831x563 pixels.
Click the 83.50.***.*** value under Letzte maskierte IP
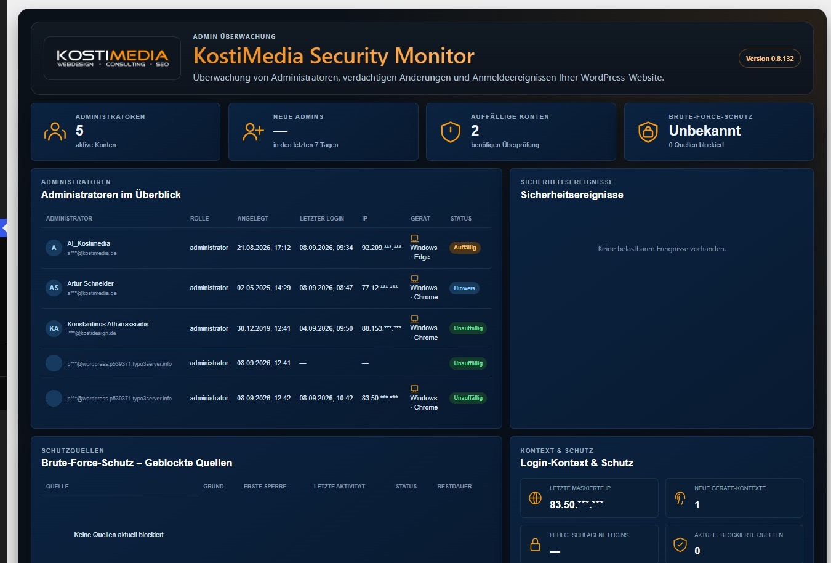tap(577, 504)
